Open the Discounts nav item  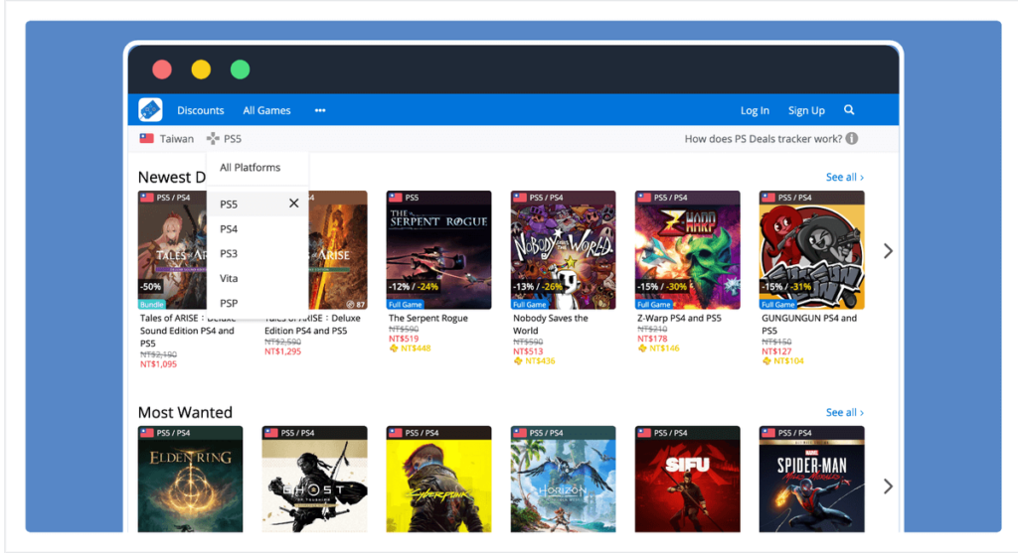click(x=201, y=110)
